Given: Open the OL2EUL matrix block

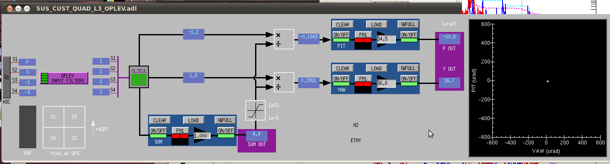Looking at the screenshot, I should coord(139,77).
